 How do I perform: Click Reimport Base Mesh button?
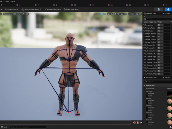point(30,9)
